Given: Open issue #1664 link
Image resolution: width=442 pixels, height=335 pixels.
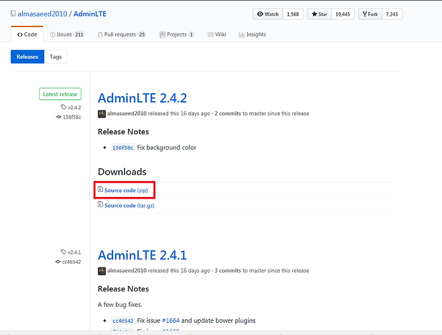Looking at the screenshot, I should (171, 320).
